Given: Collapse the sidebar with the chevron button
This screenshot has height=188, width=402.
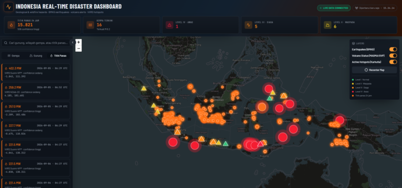Looking at the screenshot, I should (x=73, y=42).
